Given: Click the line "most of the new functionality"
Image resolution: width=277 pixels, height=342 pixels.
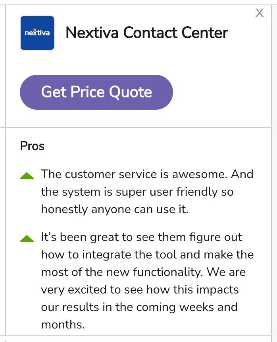Looking at the screenshot, I should click(143, 272).
